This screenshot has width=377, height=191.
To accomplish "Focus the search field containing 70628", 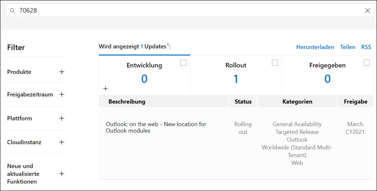I will (190, 11).
